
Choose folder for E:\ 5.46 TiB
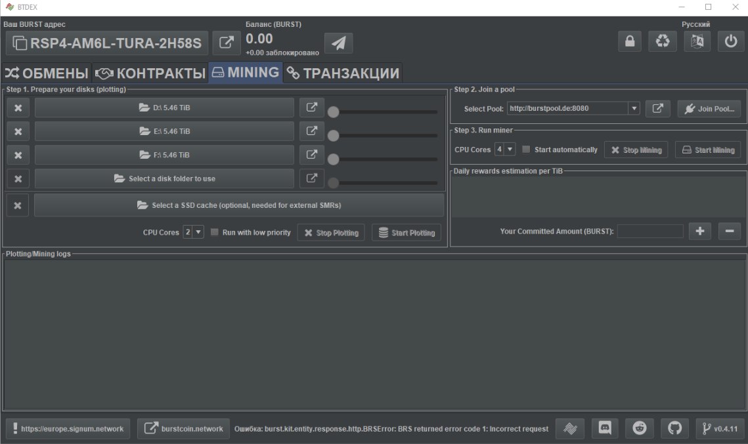(x=165, y=131)
